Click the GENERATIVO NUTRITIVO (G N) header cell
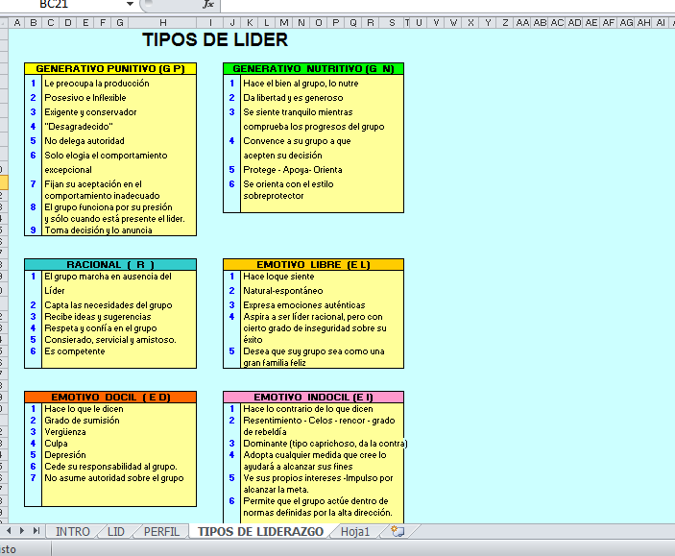This screenshot has height=556, width=675. (313, 68)
